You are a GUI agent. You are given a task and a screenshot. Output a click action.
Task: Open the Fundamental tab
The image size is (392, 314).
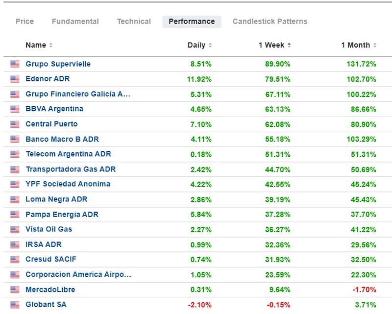(x=75, y=22)
